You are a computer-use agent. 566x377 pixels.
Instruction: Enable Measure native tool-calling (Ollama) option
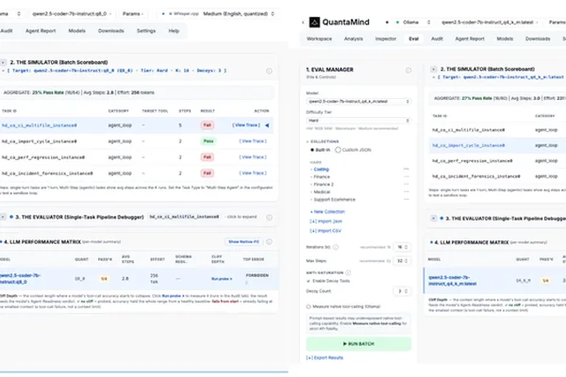(308, 306)
